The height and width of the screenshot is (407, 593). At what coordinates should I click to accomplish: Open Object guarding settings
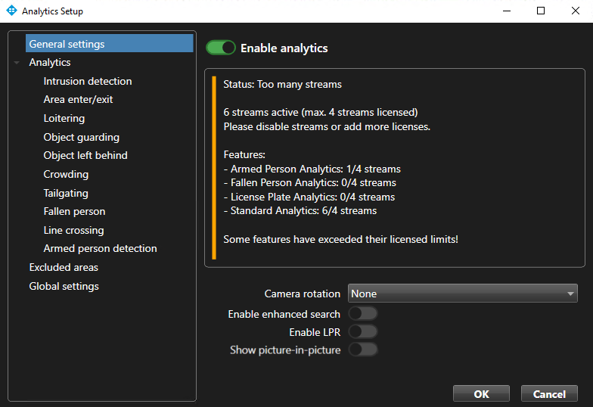[x=81, y=137]
